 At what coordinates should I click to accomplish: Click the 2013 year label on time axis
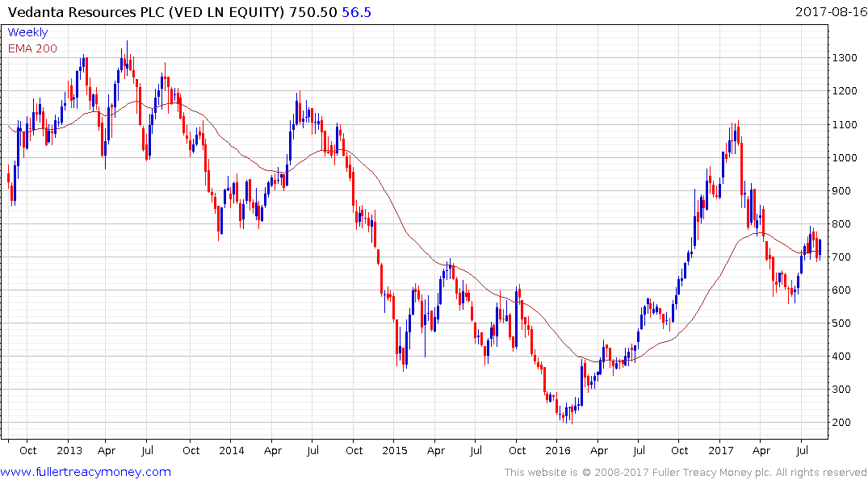(x=69, y=450)
